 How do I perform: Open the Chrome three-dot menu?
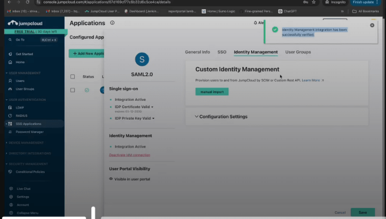(x=377, y=2)
